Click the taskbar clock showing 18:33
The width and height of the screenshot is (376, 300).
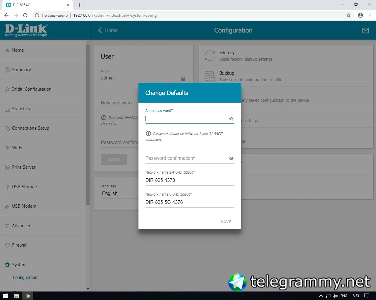pyautogui.click(x=355, y=296)
